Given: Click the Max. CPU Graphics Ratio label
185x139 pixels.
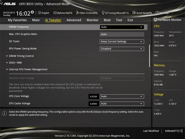Looking at the screenshot, I should [23, 34].
